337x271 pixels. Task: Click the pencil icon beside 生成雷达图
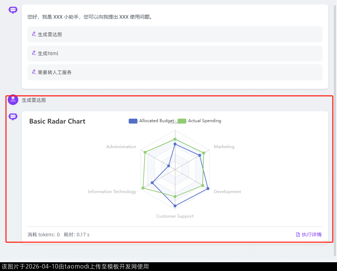click(x=34, y=34)
